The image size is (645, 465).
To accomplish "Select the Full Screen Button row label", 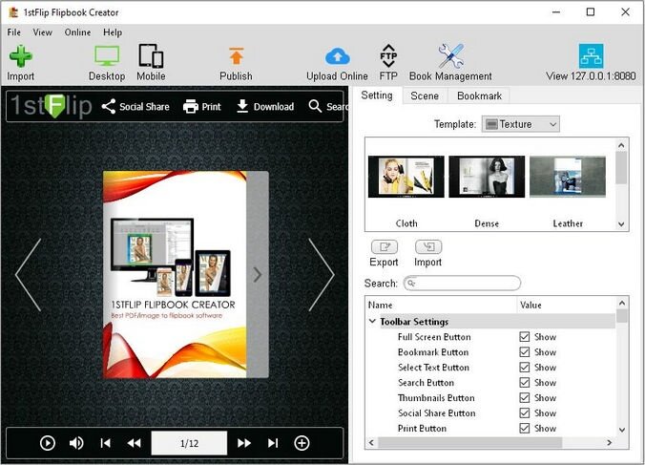I will (434, 337).
